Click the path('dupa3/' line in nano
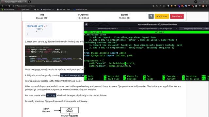209x117 pixels. point(112,63)
